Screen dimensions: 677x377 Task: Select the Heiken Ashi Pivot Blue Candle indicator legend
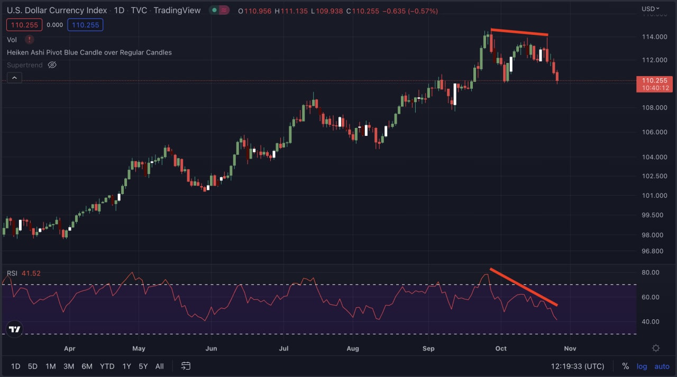click(89, 52)
